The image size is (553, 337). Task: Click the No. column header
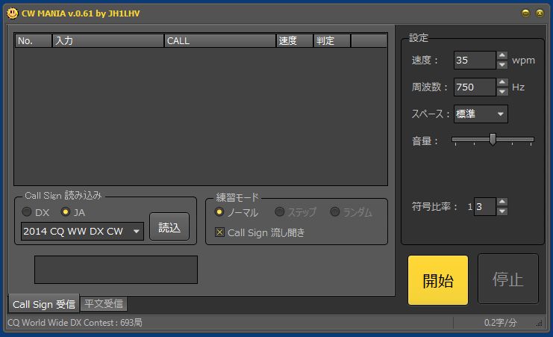33,40
